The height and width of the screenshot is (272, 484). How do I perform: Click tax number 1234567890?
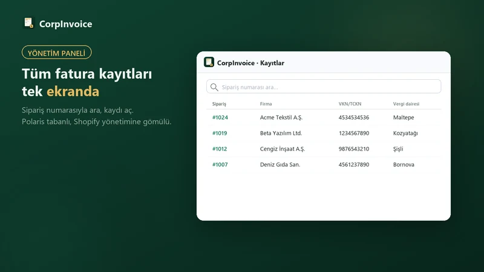click(354, 133)
